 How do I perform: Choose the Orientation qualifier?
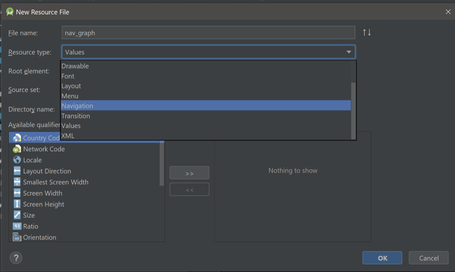click(x=39, y=237)
